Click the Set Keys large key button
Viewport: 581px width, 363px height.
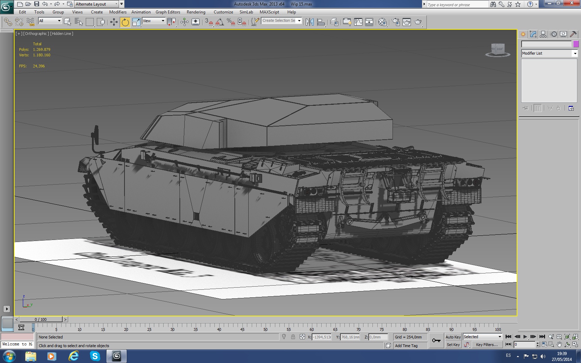point(436,341)
